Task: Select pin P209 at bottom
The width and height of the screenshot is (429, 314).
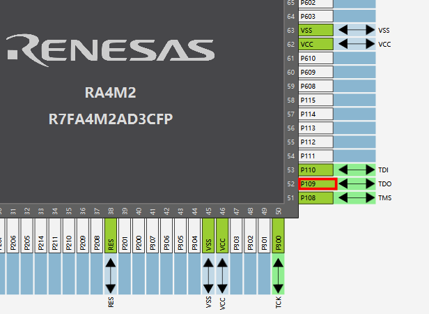Action: [83, 236]
